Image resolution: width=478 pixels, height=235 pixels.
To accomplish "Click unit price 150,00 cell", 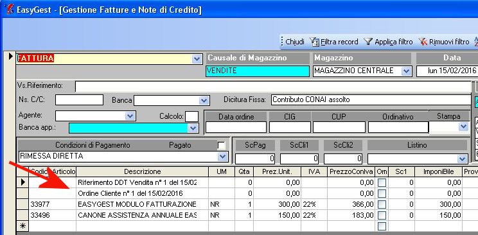I will point(277,216).
